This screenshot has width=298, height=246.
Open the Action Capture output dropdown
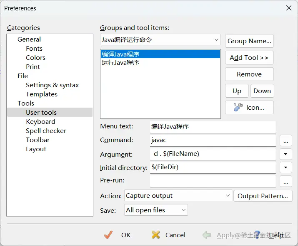[178, 196]
